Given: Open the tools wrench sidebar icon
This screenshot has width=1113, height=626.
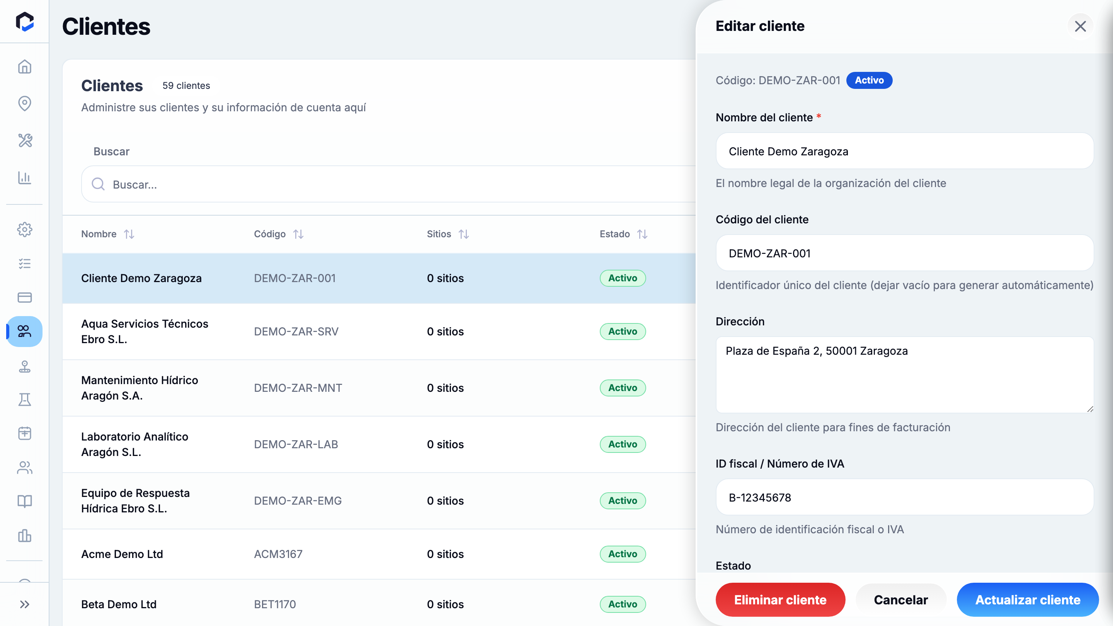Looking at the screenshot, I should click(x=25, y=140).
